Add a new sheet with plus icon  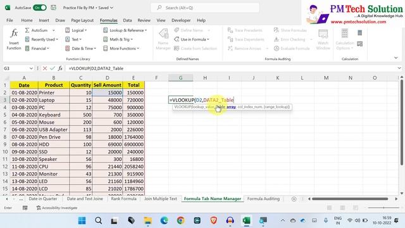click(294, 199)
